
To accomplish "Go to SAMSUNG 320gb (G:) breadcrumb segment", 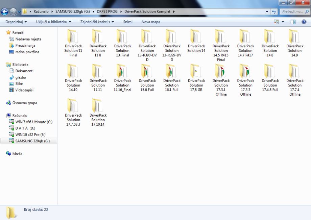I will (73, 11).
